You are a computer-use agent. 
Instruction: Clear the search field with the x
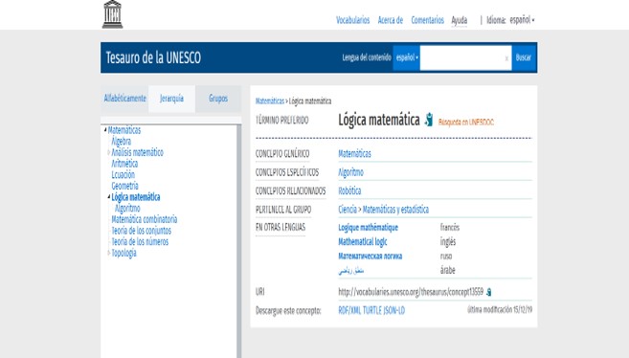[506, 58]
